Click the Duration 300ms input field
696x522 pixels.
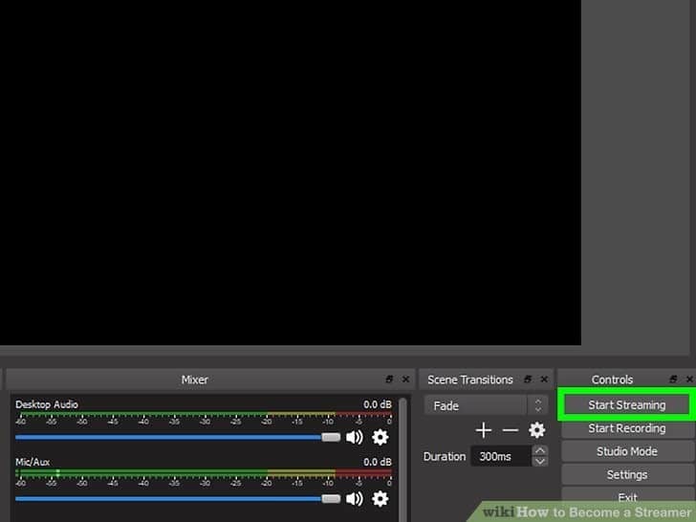coord(499,456)
